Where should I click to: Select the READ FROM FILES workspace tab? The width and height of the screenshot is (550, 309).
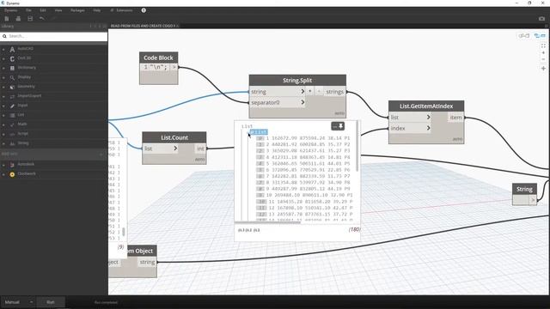click(x=144, y=26)
